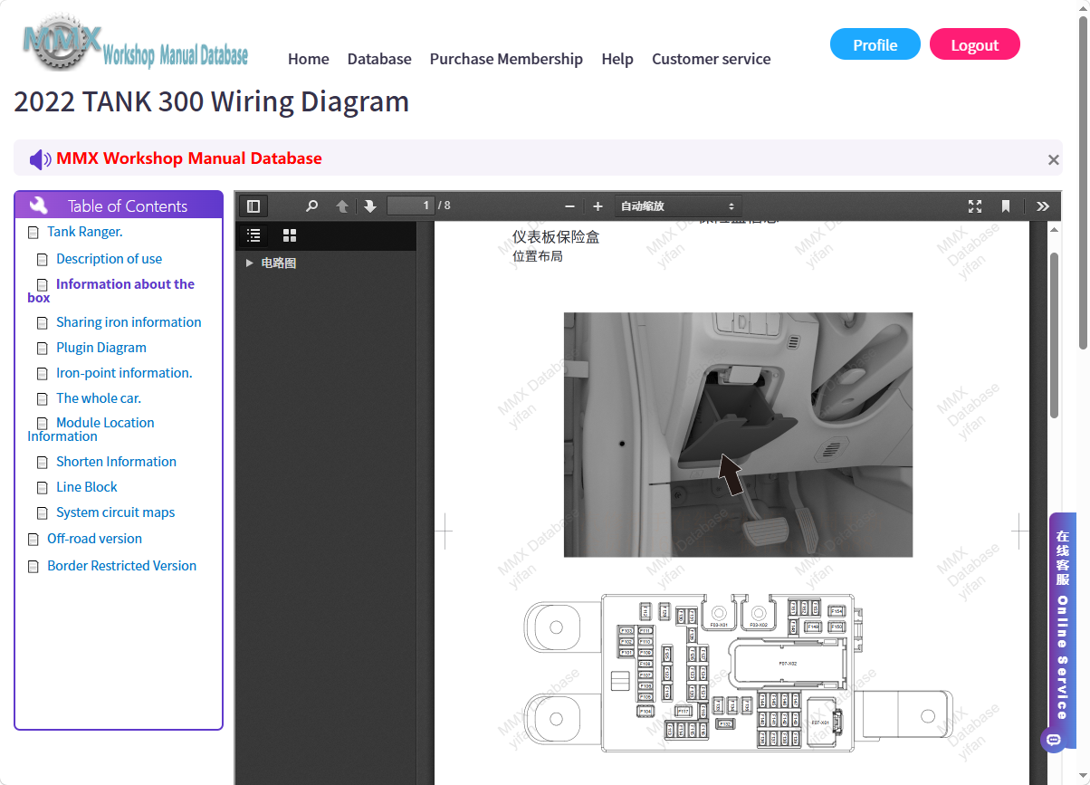This screenshot has width=1090, height=785.
Task: Open Information about the box link
Action: click(x=111, y=291)
